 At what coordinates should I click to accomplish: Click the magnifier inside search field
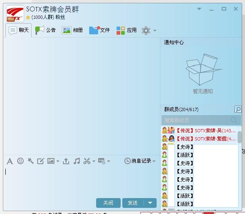pos(234,120)
